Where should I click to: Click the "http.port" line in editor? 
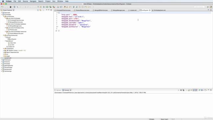(69, 15)
